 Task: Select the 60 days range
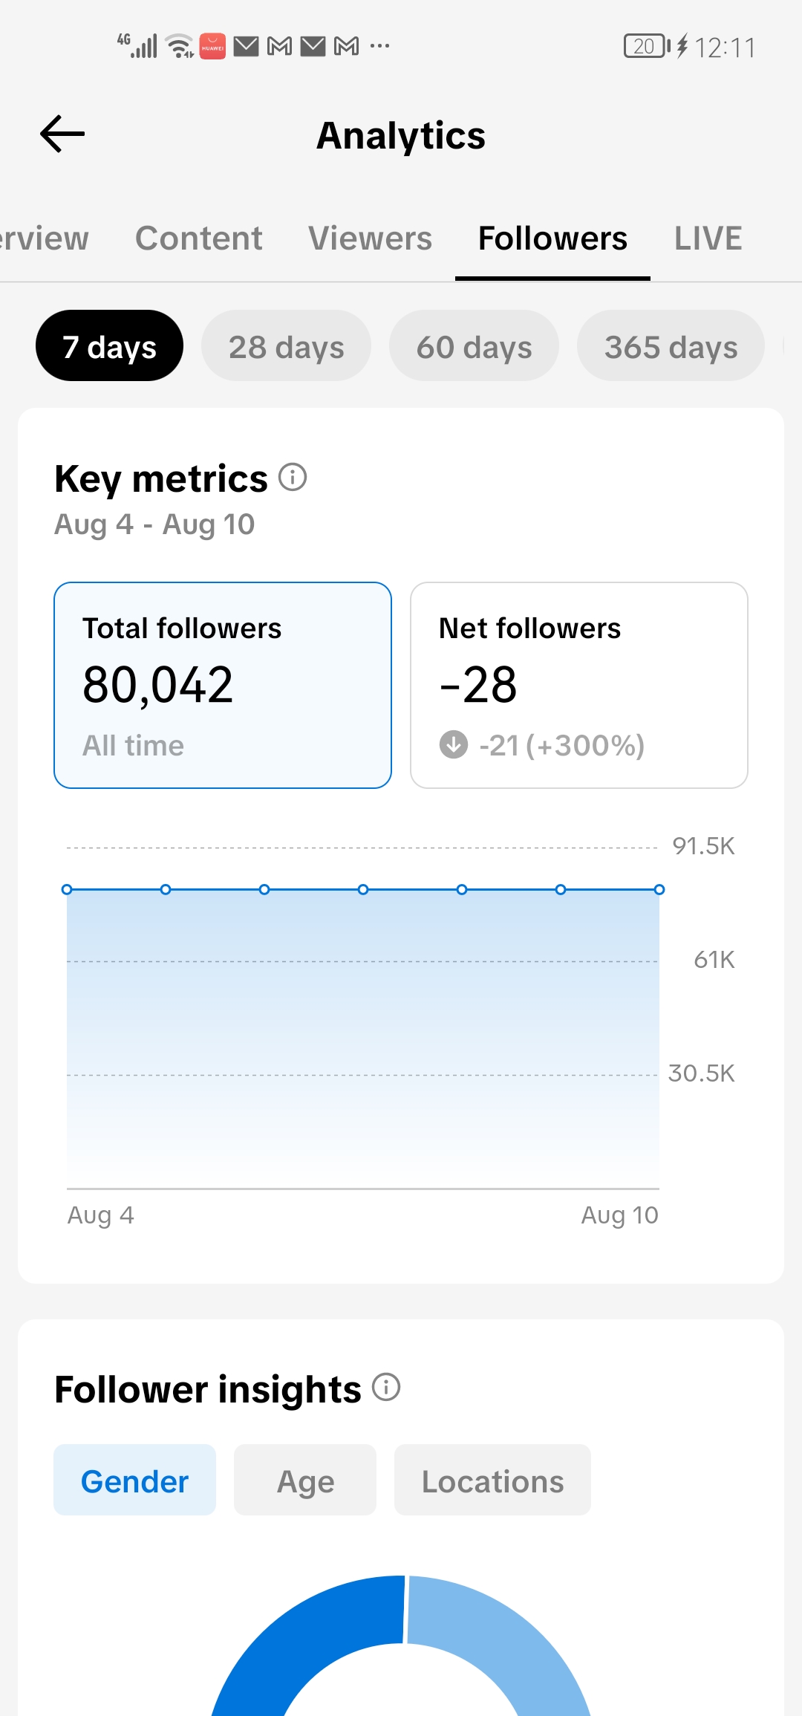474,345
